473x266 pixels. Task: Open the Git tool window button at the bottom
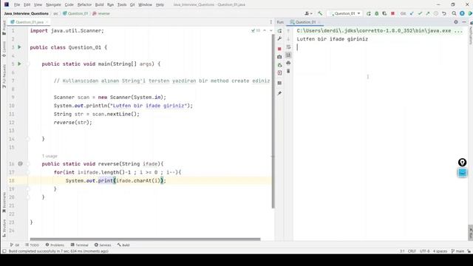pyautogui.click(x=15, y=245)
